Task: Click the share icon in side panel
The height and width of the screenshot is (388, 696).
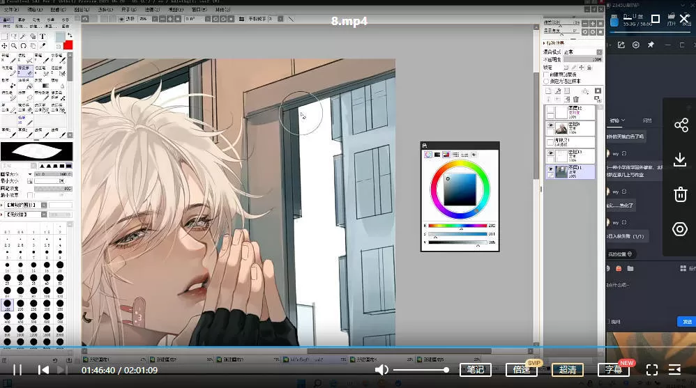Action: (x=681, y=125)
